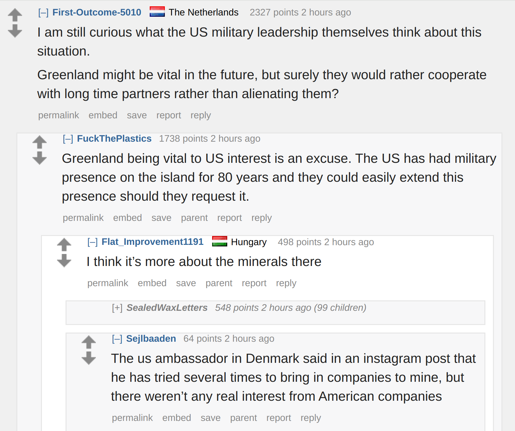The width and height of the screenshot is (515, 431).
Task: Reply to FuckThePlastics' comment
Action: [x=262, y=218]
